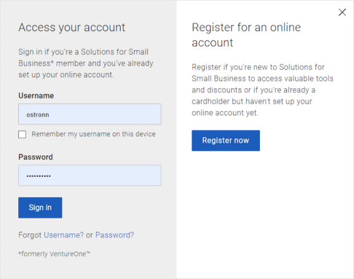
Task: Click the Register now button
Action: point(226,140)
